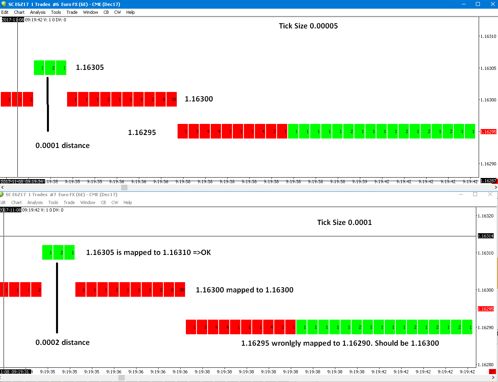
Task: Open the CW menu in window #7
Action: coord(115,202)
